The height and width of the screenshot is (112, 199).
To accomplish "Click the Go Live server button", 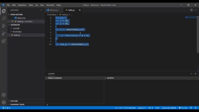I will pos(183,108).
